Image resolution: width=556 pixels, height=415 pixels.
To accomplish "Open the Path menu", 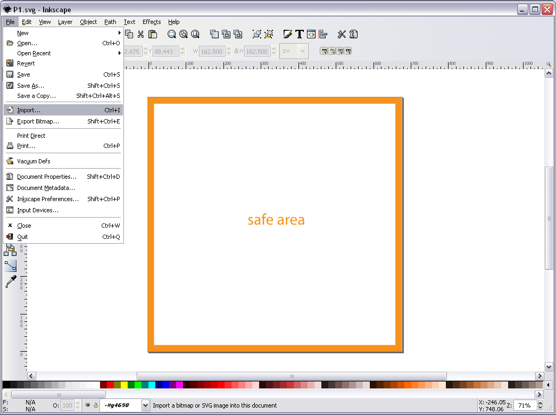I will click(110, 22).
